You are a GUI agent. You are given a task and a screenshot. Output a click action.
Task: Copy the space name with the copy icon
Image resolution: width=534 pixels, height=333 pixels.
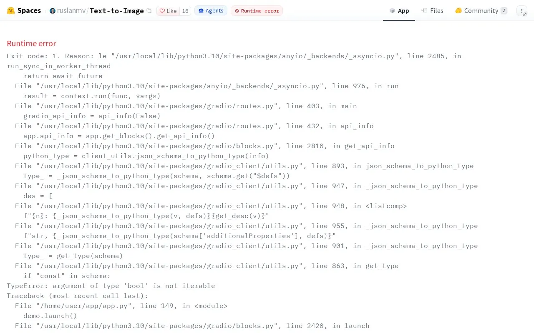coord(149,11)
